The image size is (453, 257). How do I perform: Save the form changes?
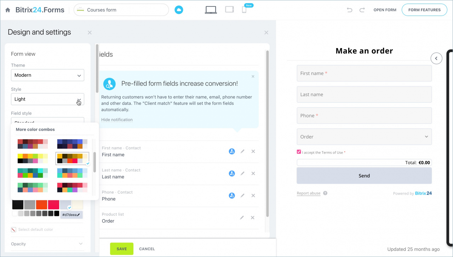pos(122,249)
